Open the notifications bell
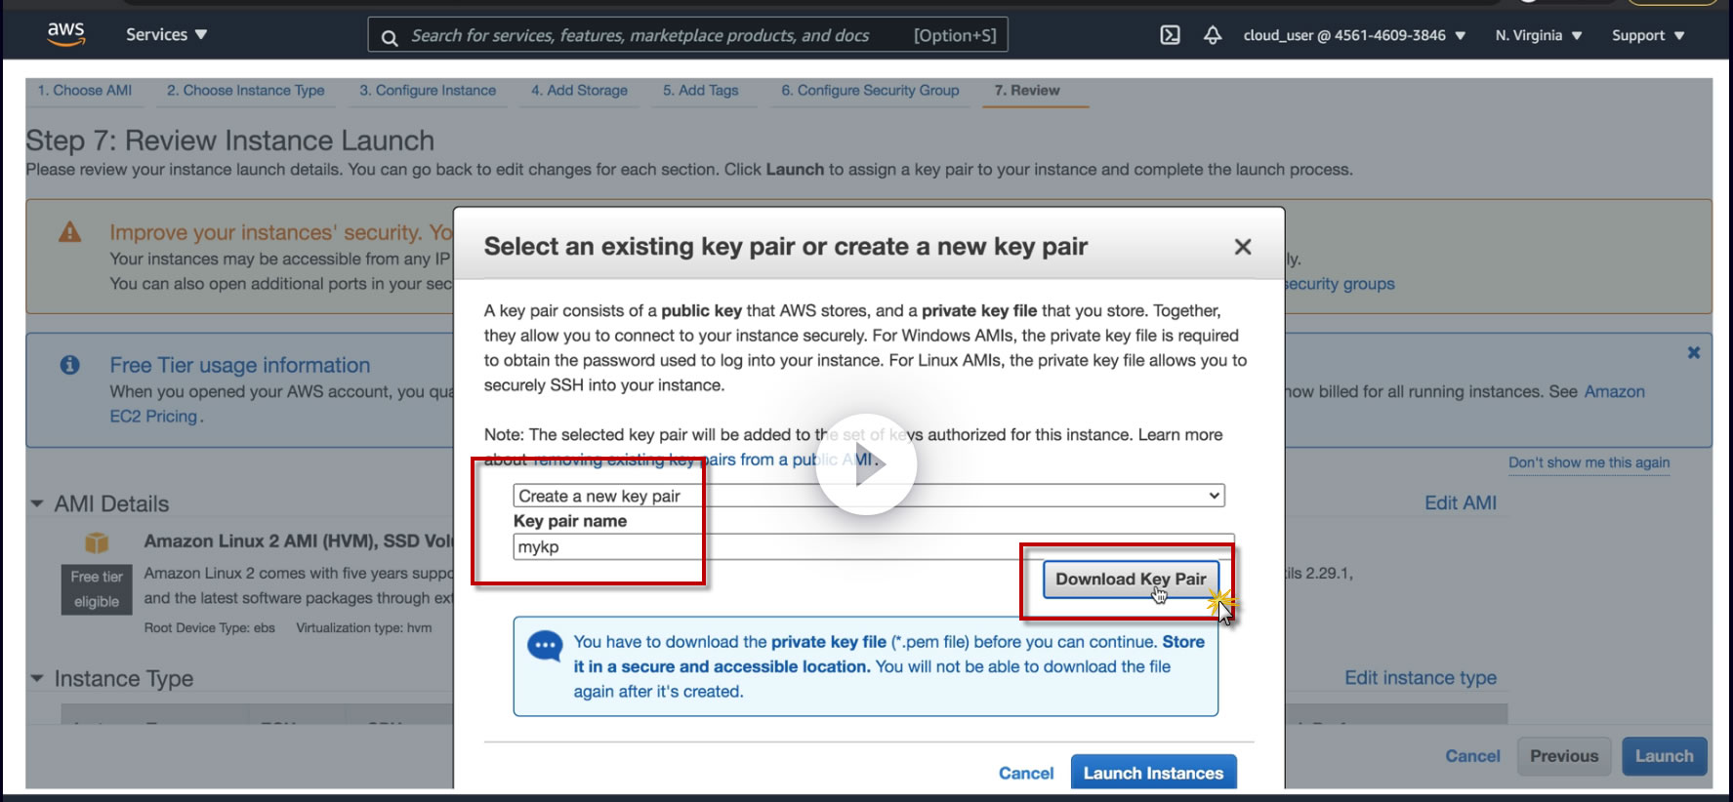1733x802 pixels. pos(1213,35)
